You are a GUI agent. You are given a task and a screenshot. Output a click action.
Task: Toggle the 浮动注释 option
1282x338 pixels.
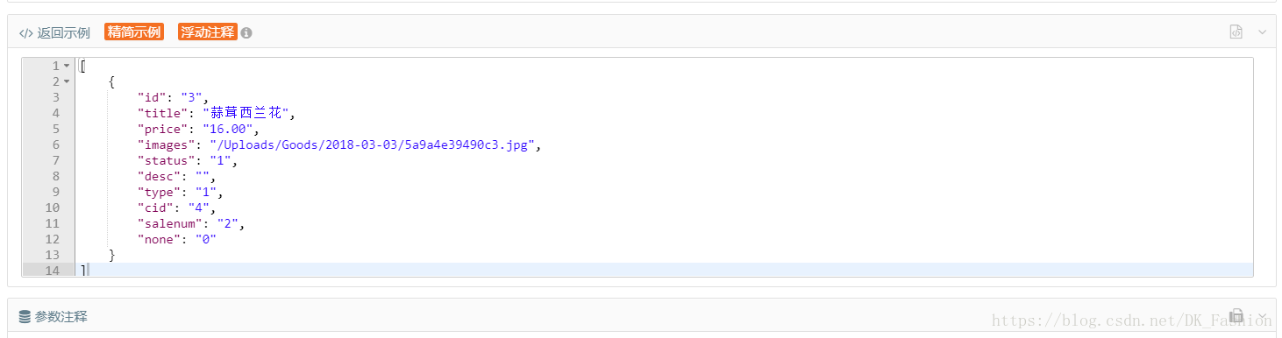coord(208,32)
